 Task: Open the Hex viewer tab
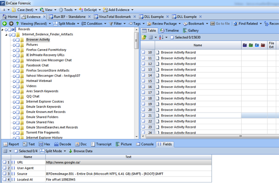click(x=45, y=144)
